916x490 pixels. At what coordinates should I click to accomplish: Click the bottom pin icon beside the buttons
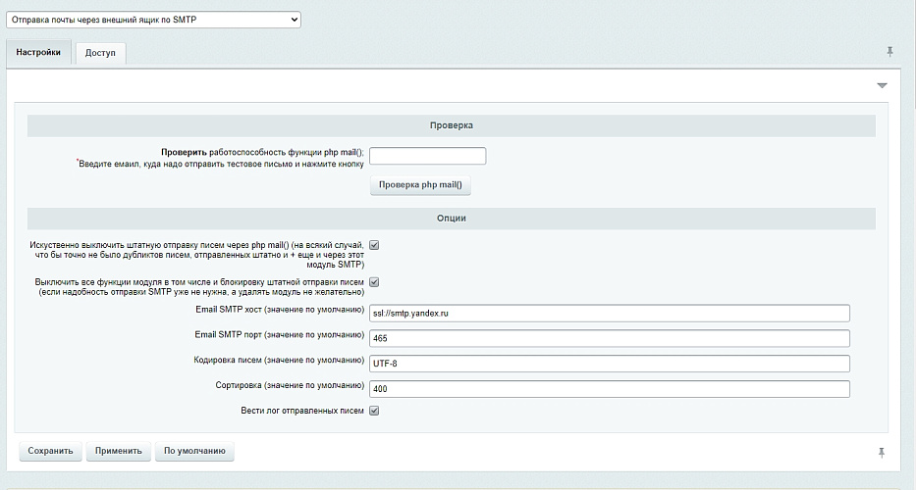pos(881,452)
